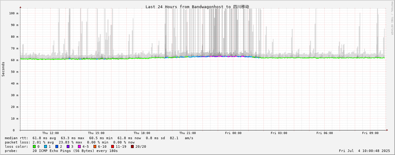395x155 pixels.
Task: Click the '80 m' y-axis value
Action: 15,37
